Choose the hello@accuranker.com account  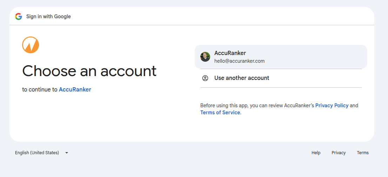281,57
